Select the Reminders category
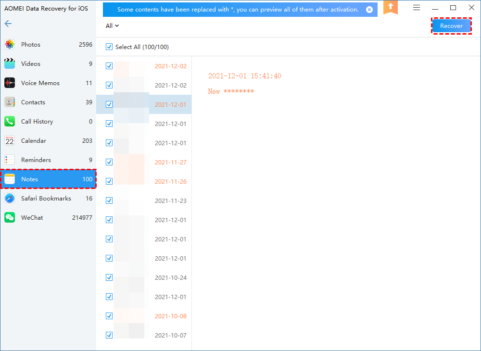 click(36, 160)
